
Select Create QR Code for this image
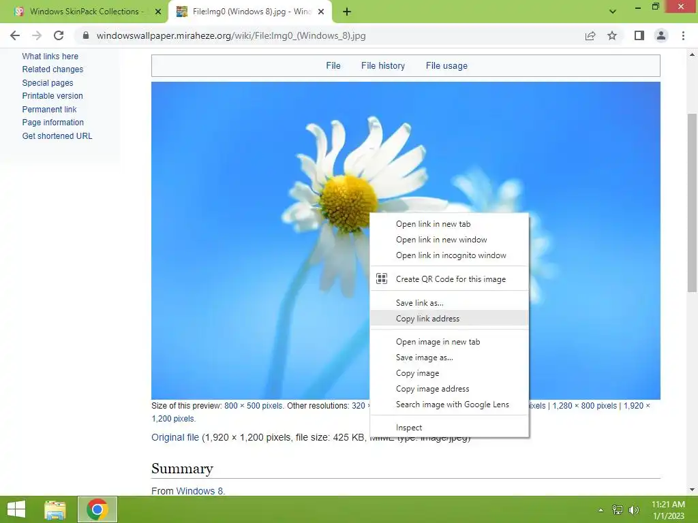coord(449,279)
